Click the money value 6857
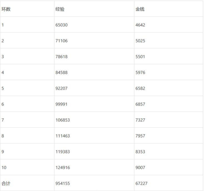The width and height of the screenshot is (204, 191). (140, 104)
